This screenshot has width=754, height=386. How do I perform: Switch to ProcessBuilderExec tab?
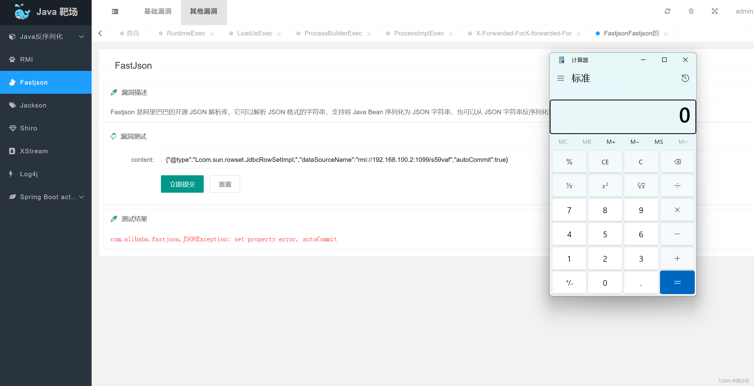tap(333, 33)
